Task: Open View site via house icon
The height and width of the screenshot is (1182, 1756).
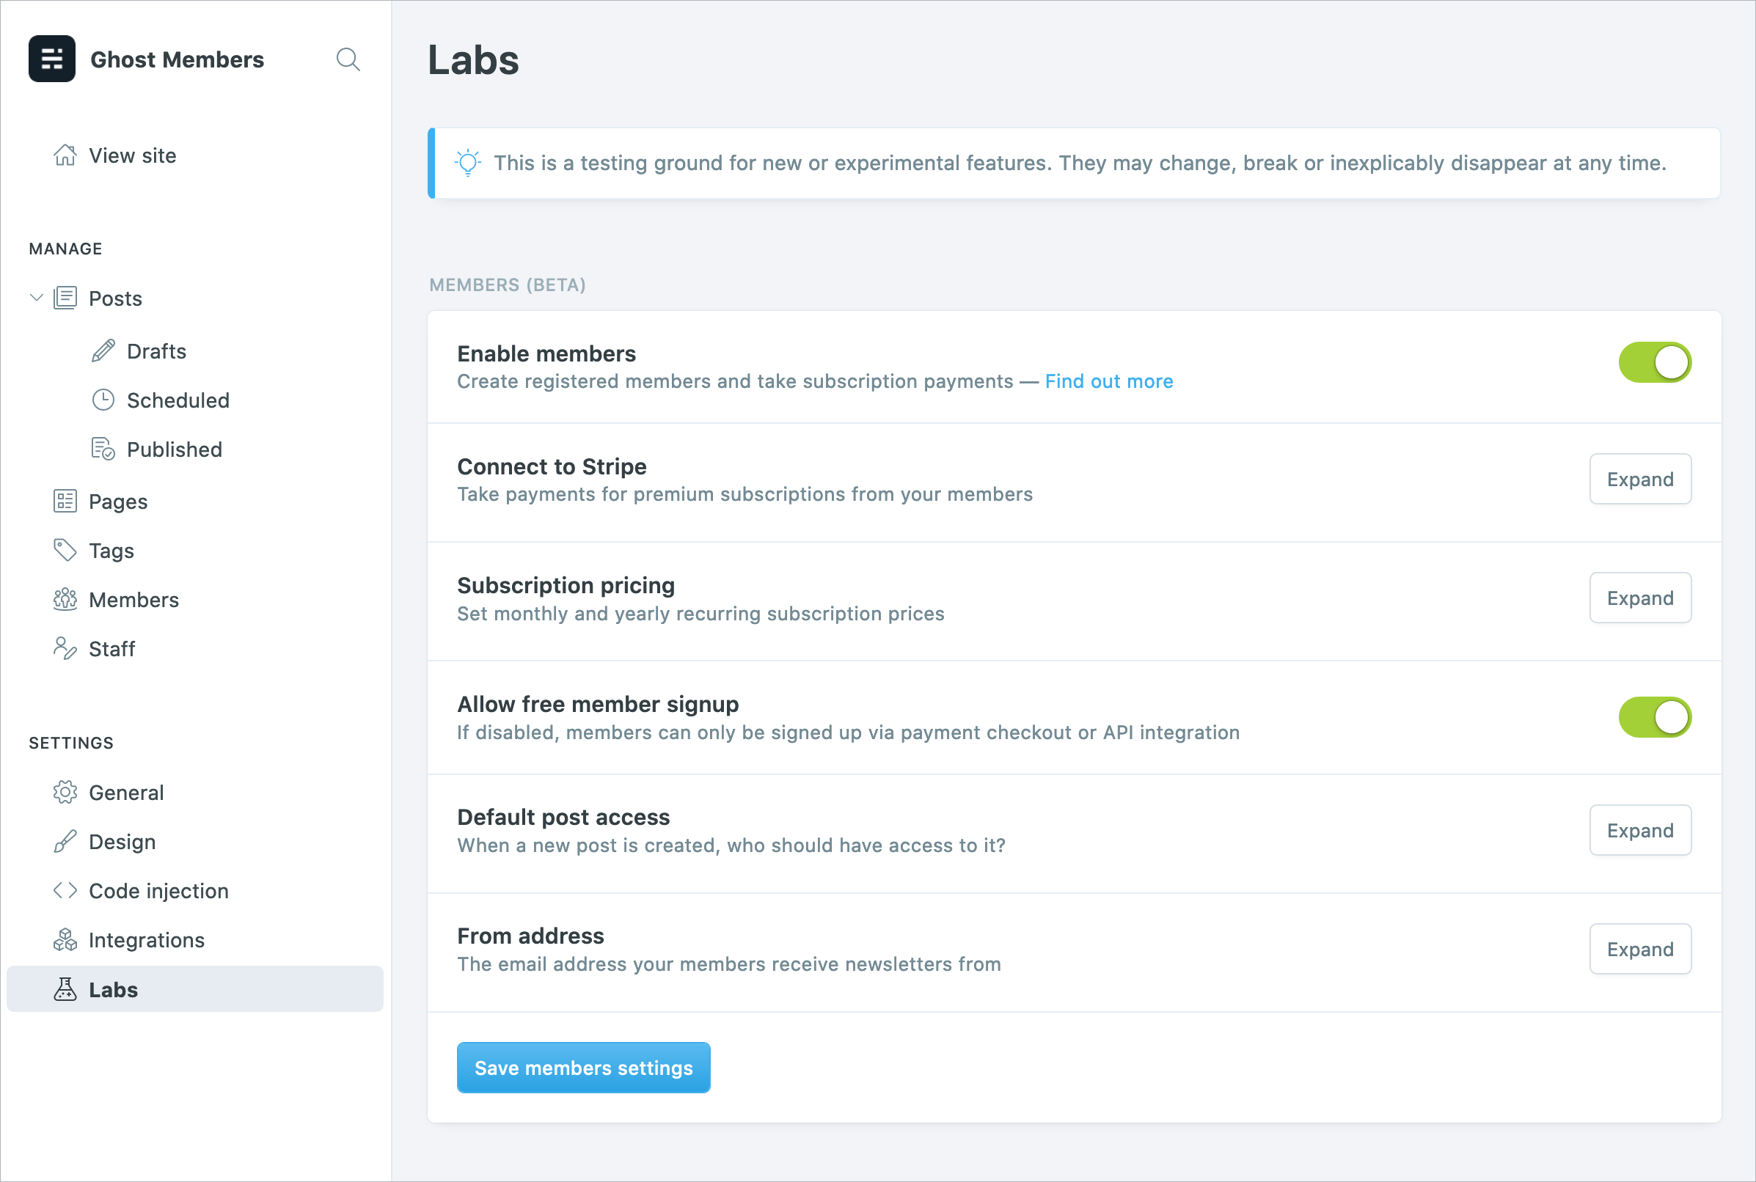Action: 65,155
